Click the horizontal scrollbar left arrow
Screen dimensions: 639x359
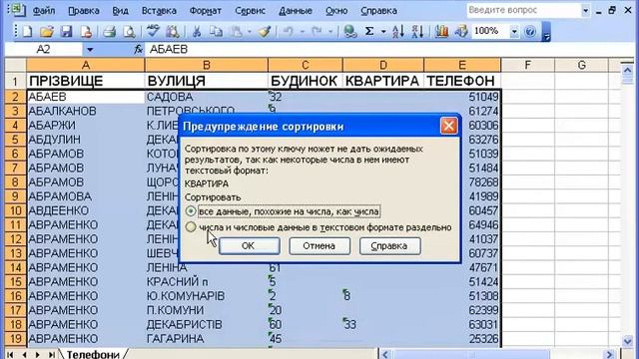[x=385, y=355]
